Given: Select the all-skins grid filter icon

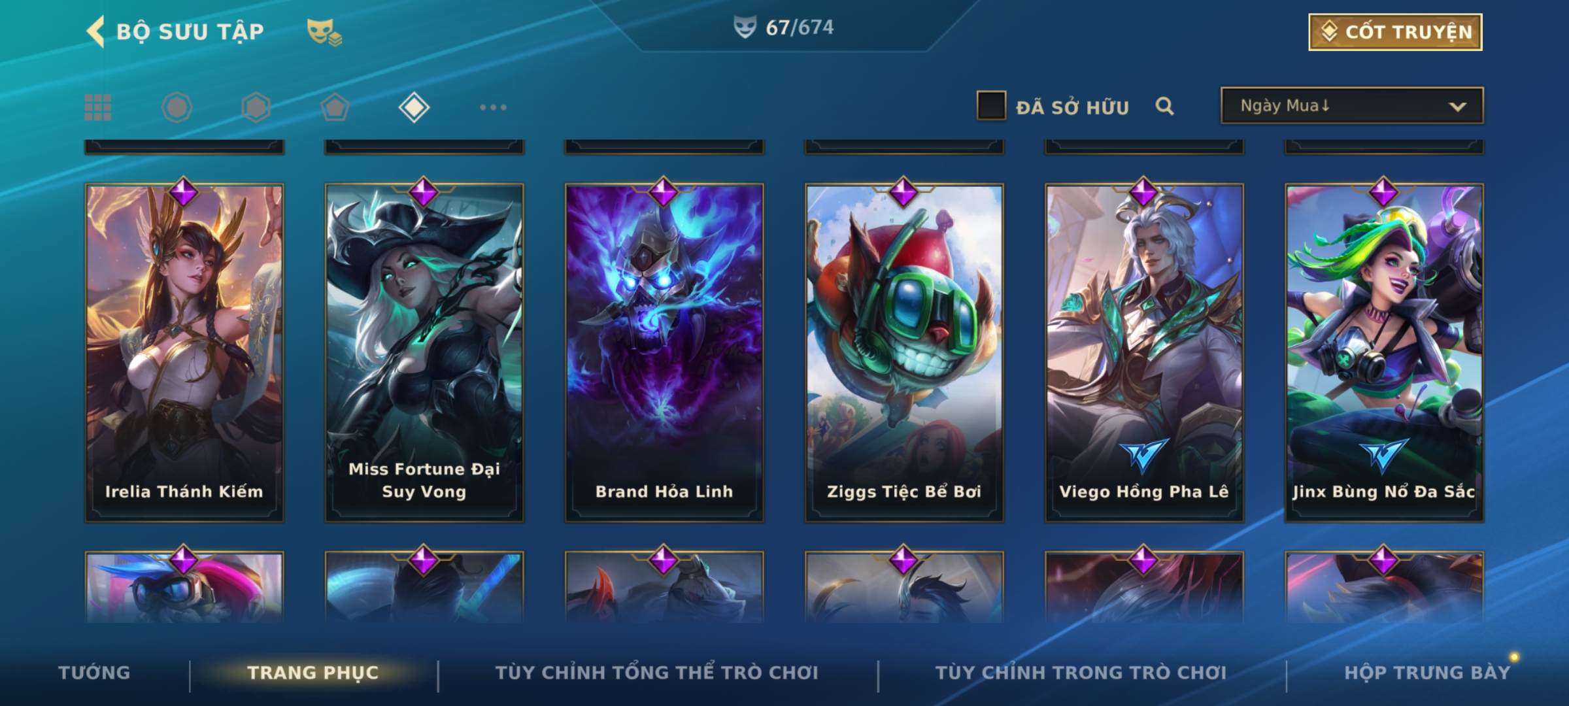Looking at the screenshot, I should coord(98,107).
